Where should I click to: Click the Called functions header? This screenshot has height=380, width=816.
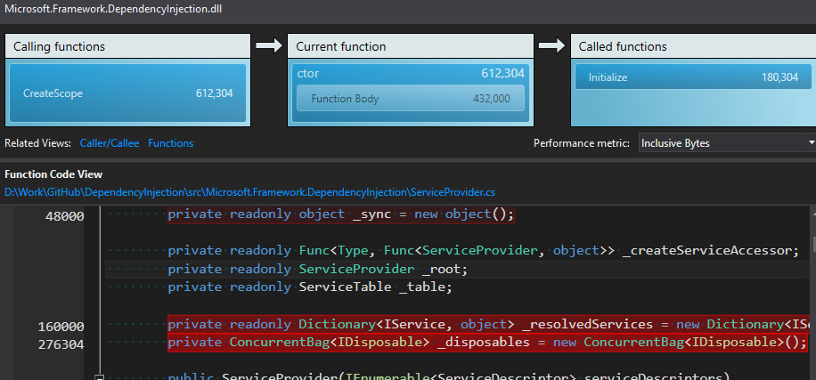(x=693, y=46)
